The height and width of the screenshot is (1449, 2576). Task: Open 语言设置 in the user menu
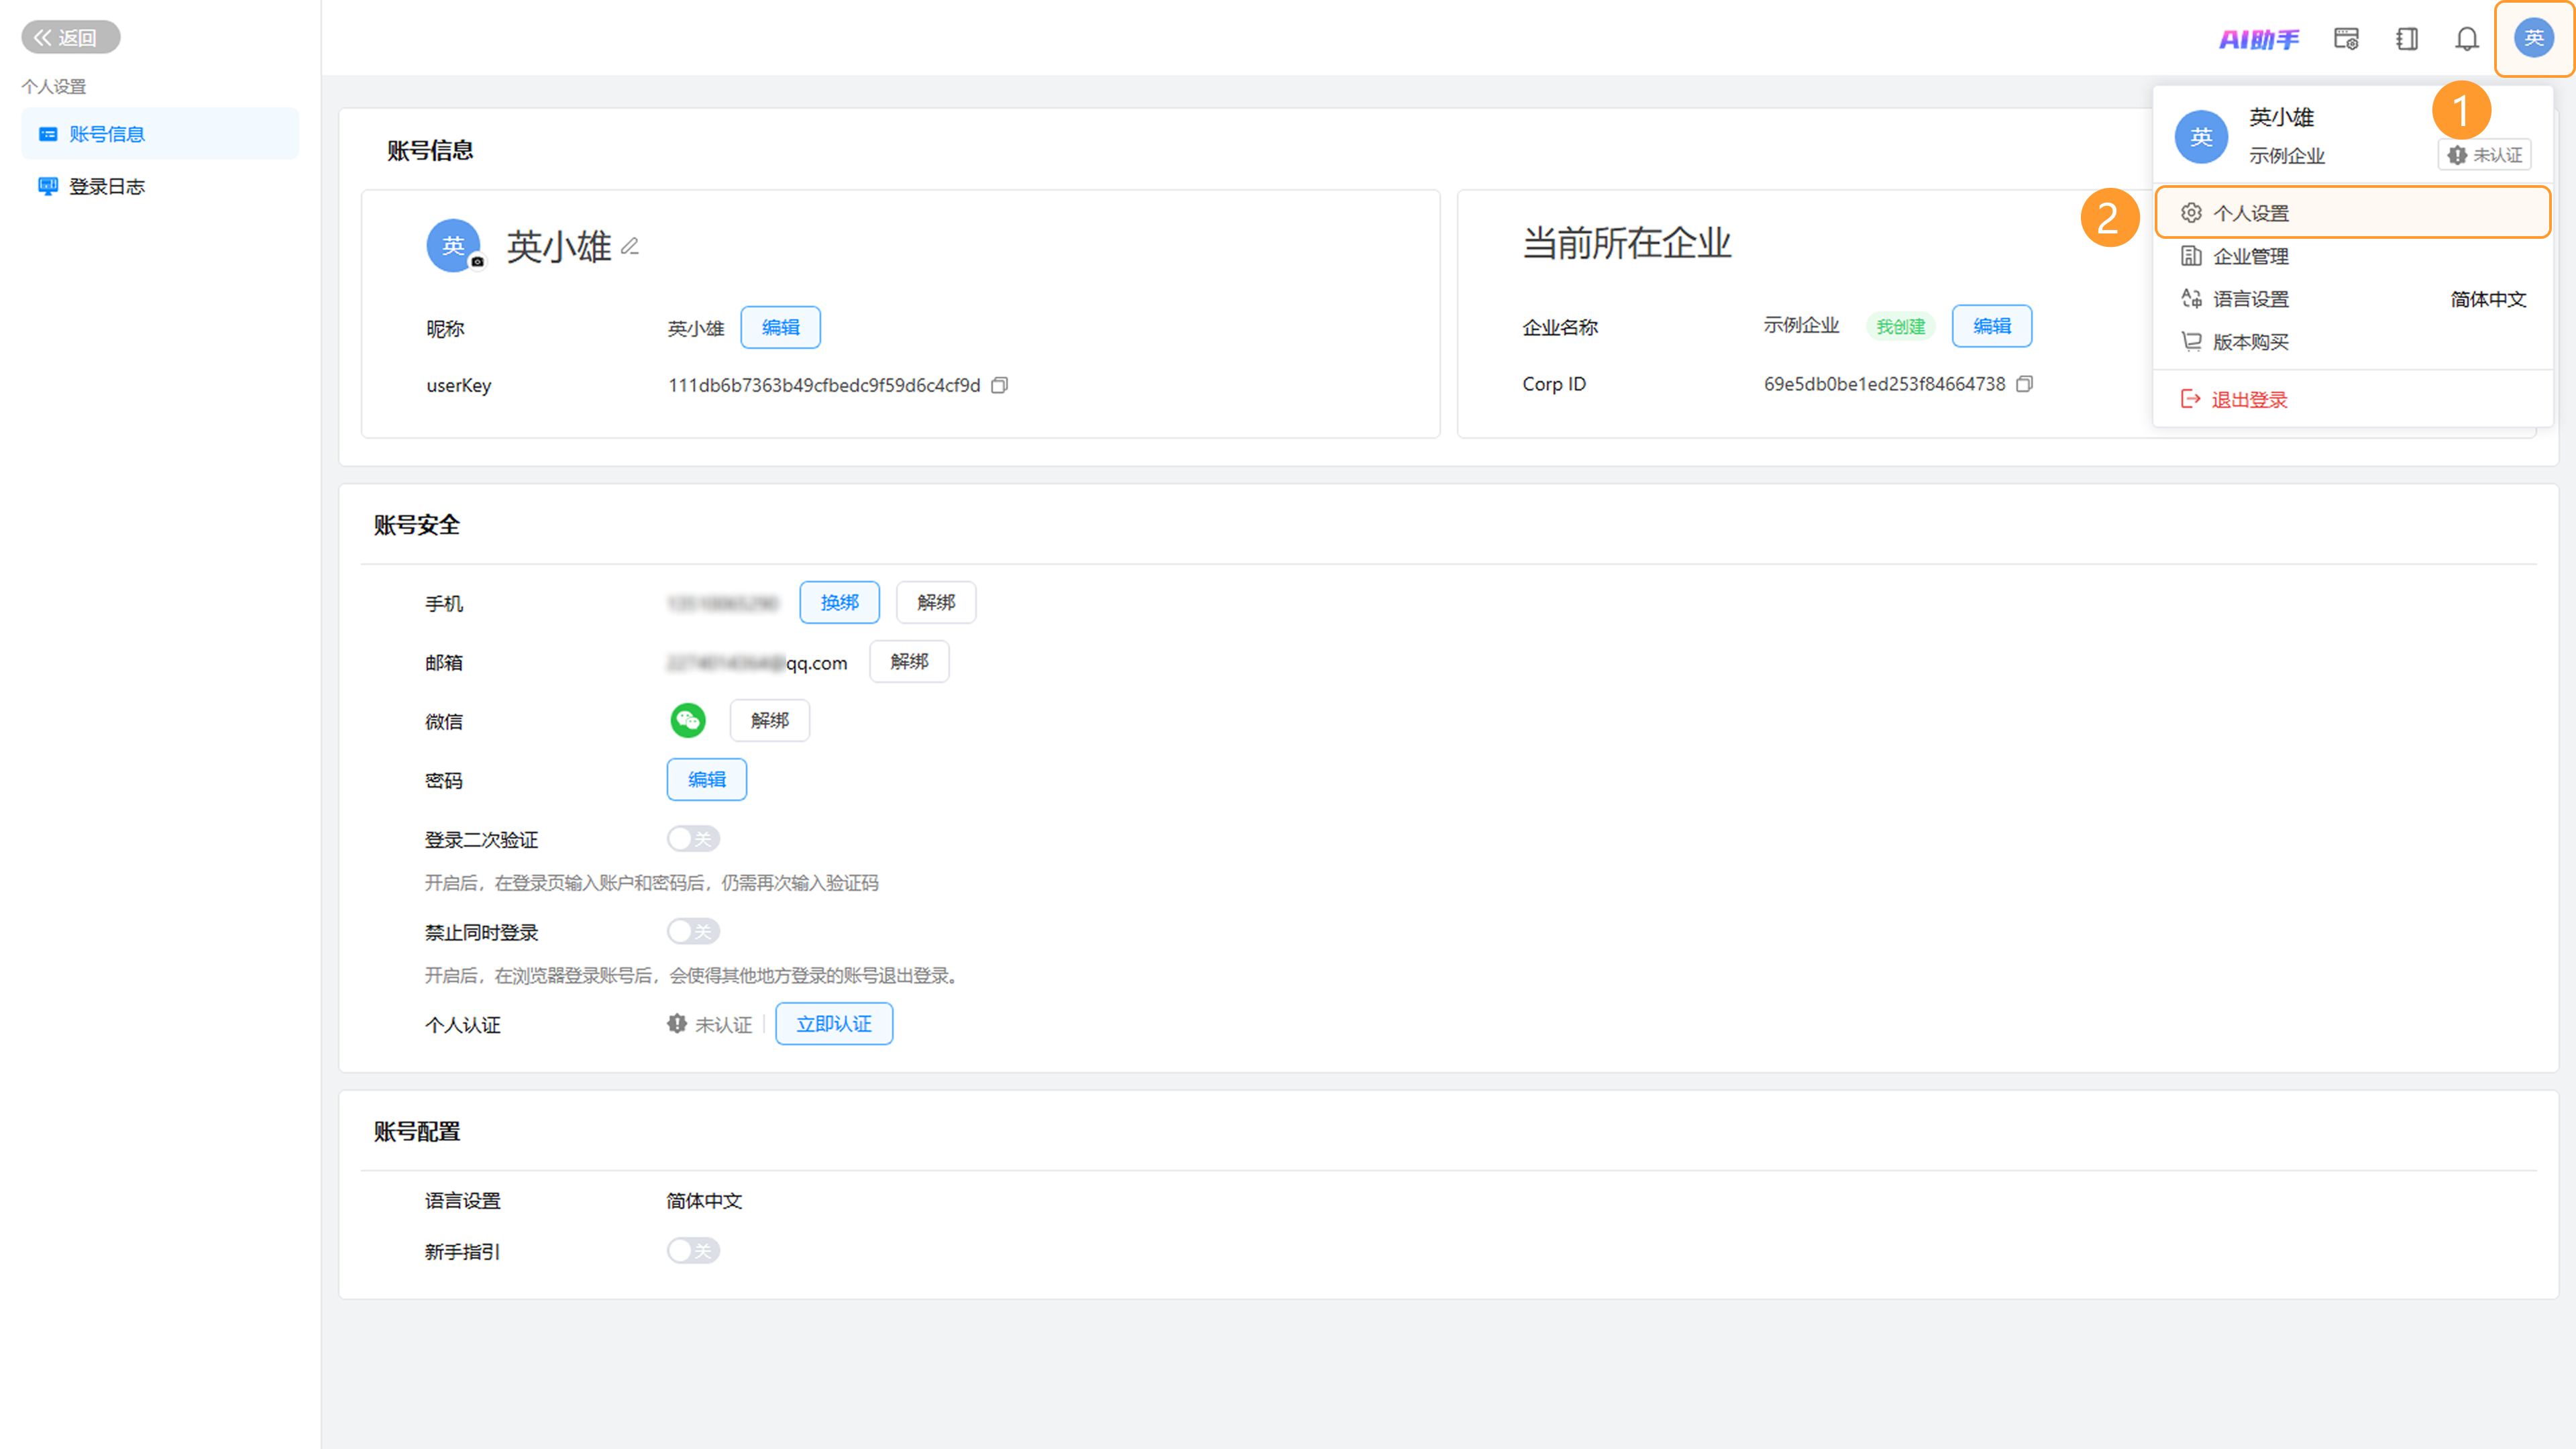[2352, 299]
